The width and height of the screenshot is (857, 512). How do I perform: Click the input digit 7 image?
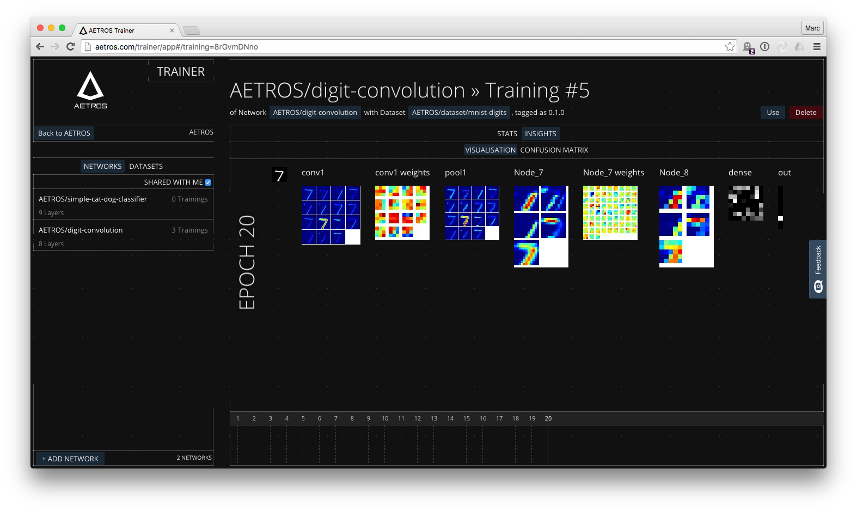point(279,174)
